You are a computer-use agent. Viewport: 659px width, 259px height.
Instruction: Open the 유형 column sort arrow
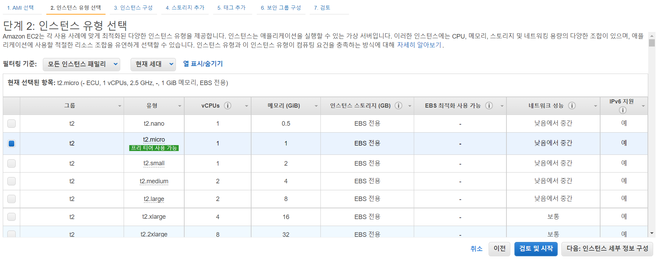pyautogui.click(x=180, y=106)
